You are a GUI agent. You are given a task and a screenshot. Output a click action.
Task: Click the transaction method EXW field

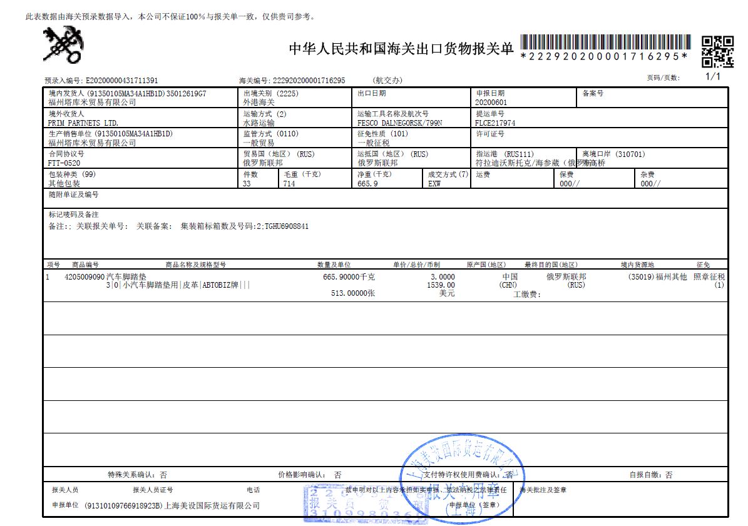point(434,184)
